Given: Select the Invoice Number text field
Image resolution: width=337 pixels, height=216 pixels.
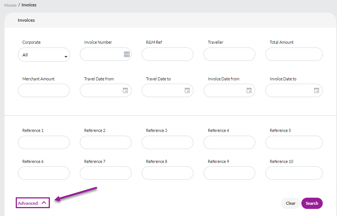Looking at the screenshot, I should [x=102, y=54].
